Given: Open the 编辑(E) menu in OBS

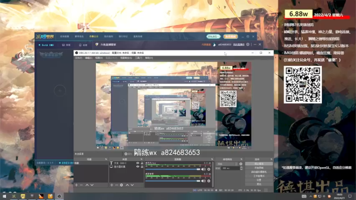Looking at the screenshot, I should [89, 58].
